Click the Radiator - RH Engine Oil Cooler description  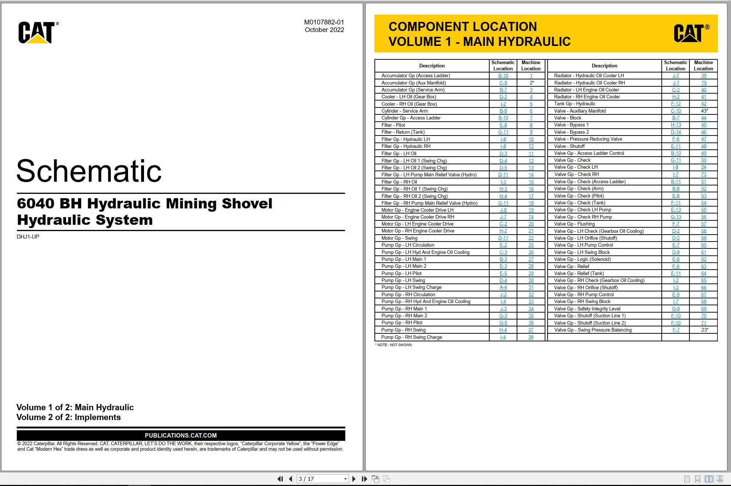(587, 97)
